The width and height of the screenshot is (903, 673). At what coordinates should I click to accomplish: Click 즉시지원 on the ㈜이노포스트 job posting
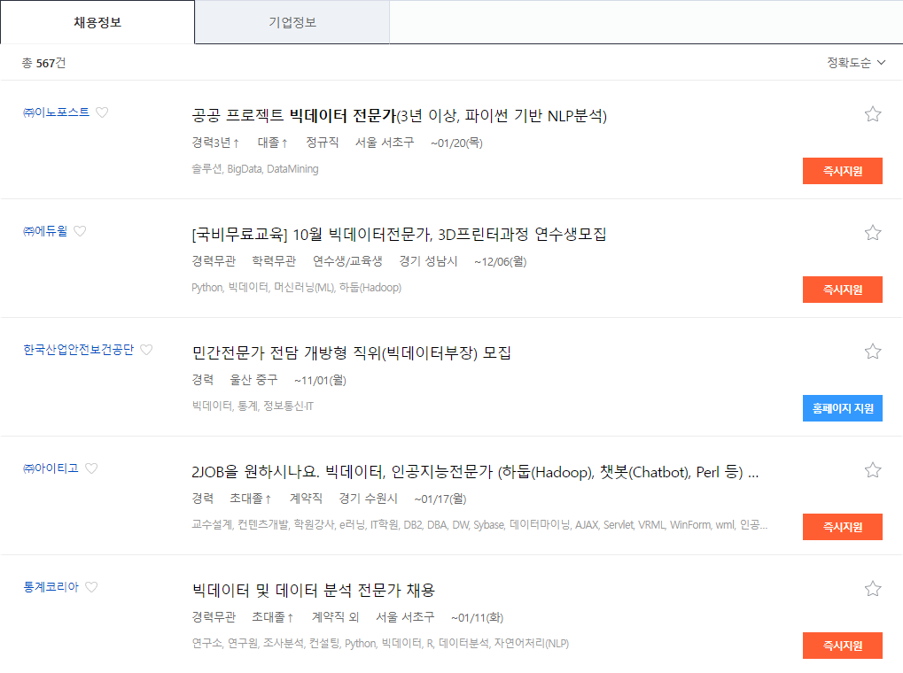point(842,170)
